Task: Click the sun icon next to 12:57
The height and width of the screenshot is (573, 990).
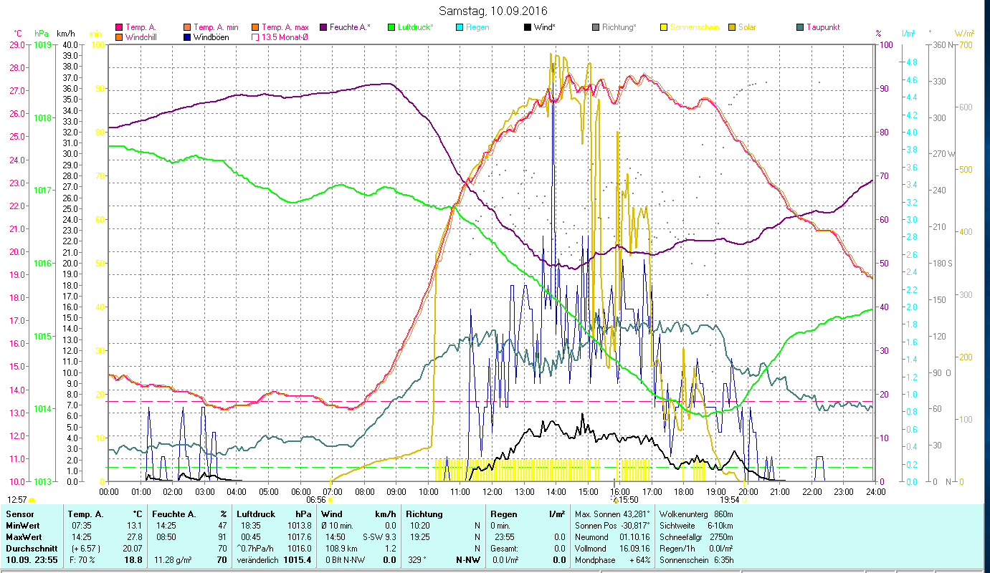Action: (x=32, y=499)
